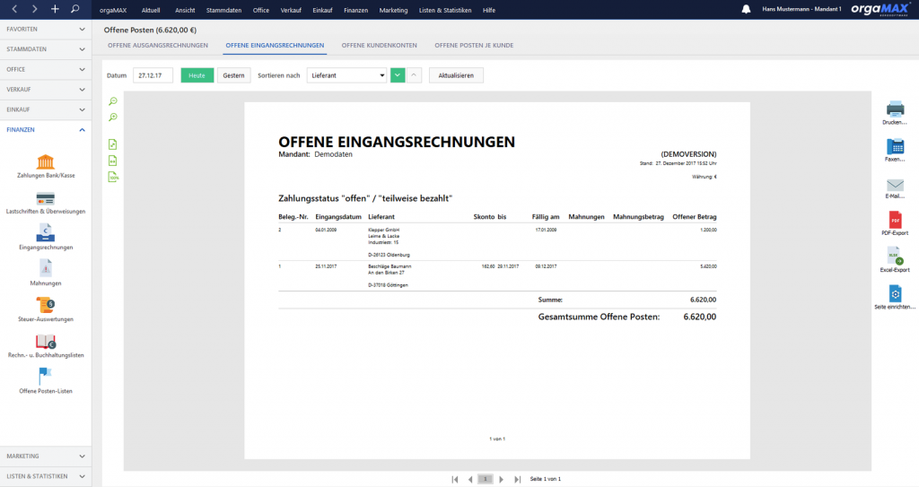Image resolution: width=919 pixels, height=487 pixels.
Task: Click Drucken printer icon
Action: [x=895, y=113]
